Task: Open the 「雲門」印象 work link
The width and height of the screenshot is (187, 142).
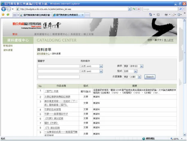Action: (52, 91)
